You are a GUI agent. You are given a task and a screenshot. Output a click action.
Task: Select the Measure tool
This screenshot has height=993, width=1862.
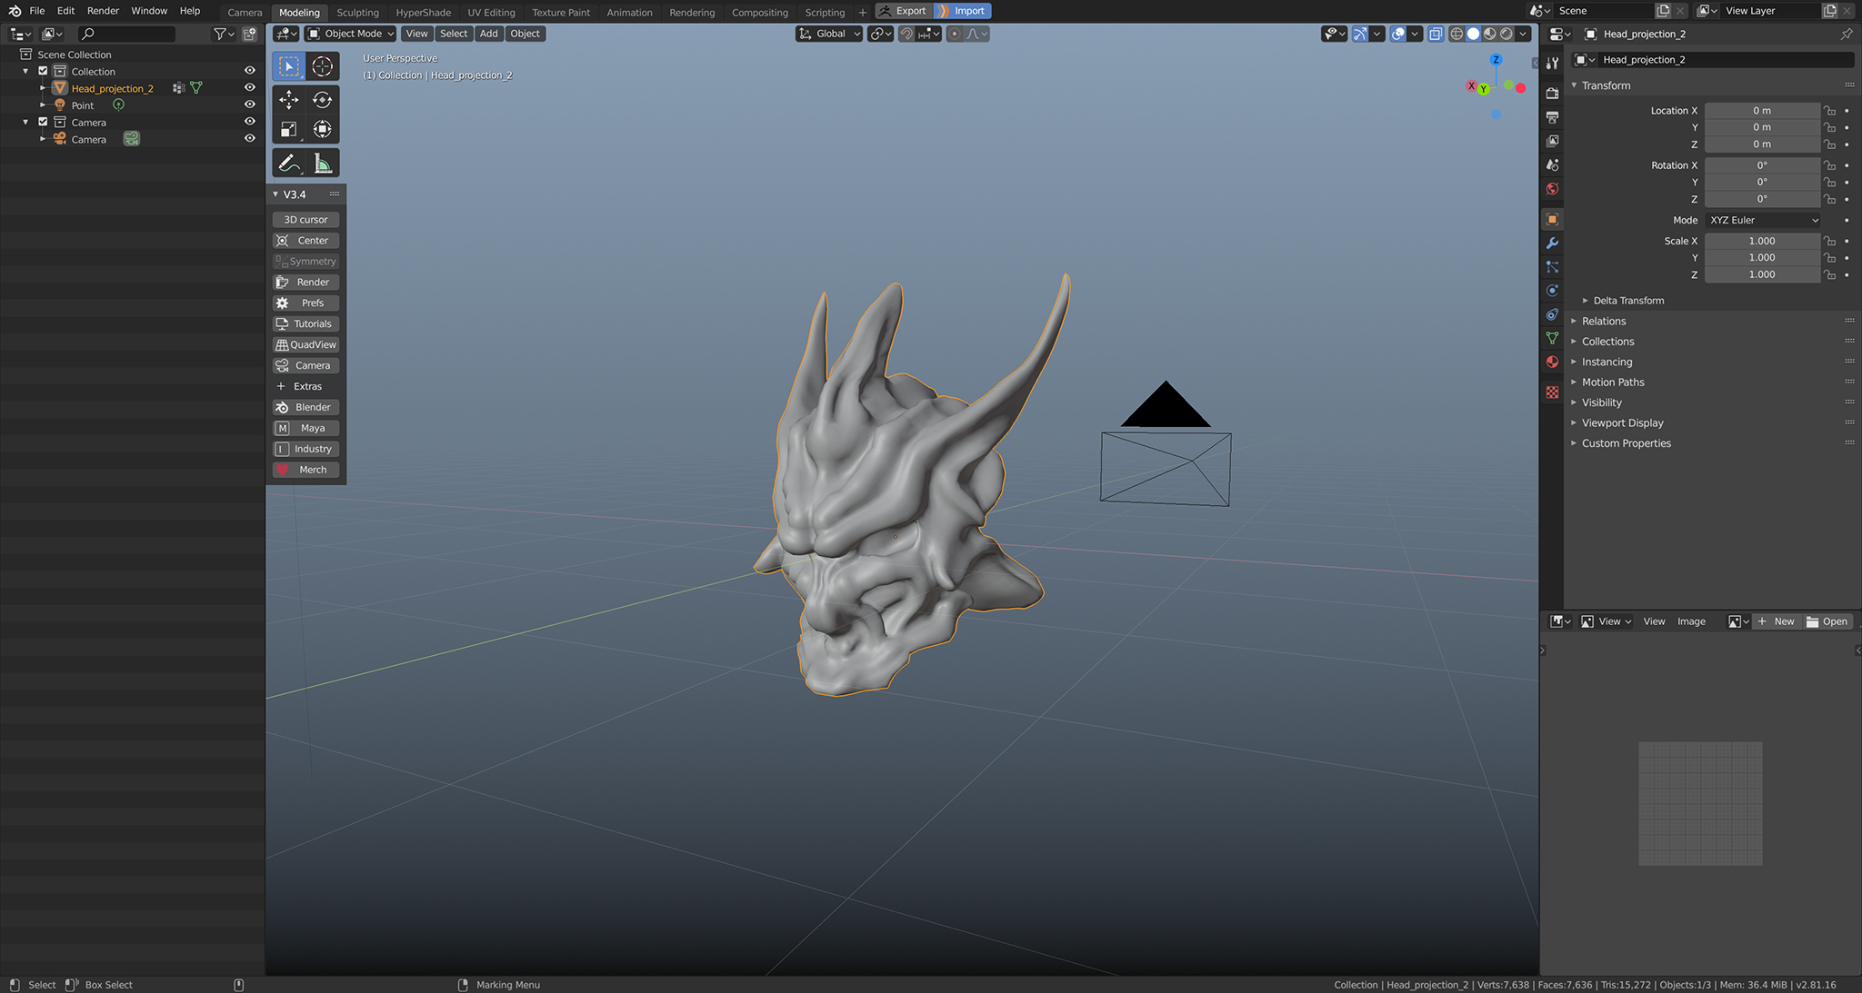click(323, 162)
